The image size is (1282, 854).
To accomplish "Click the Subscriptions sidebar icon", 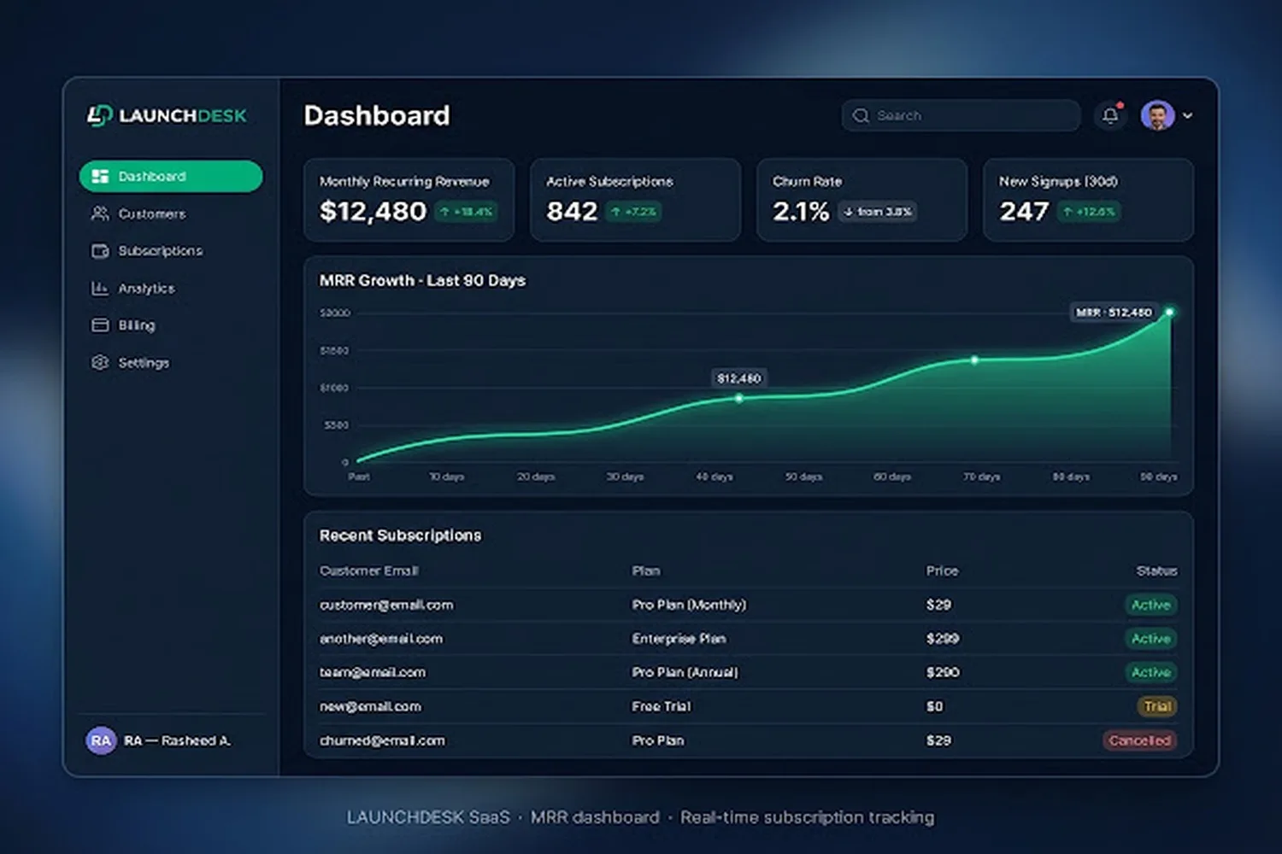I will click(x=100, y=251).
